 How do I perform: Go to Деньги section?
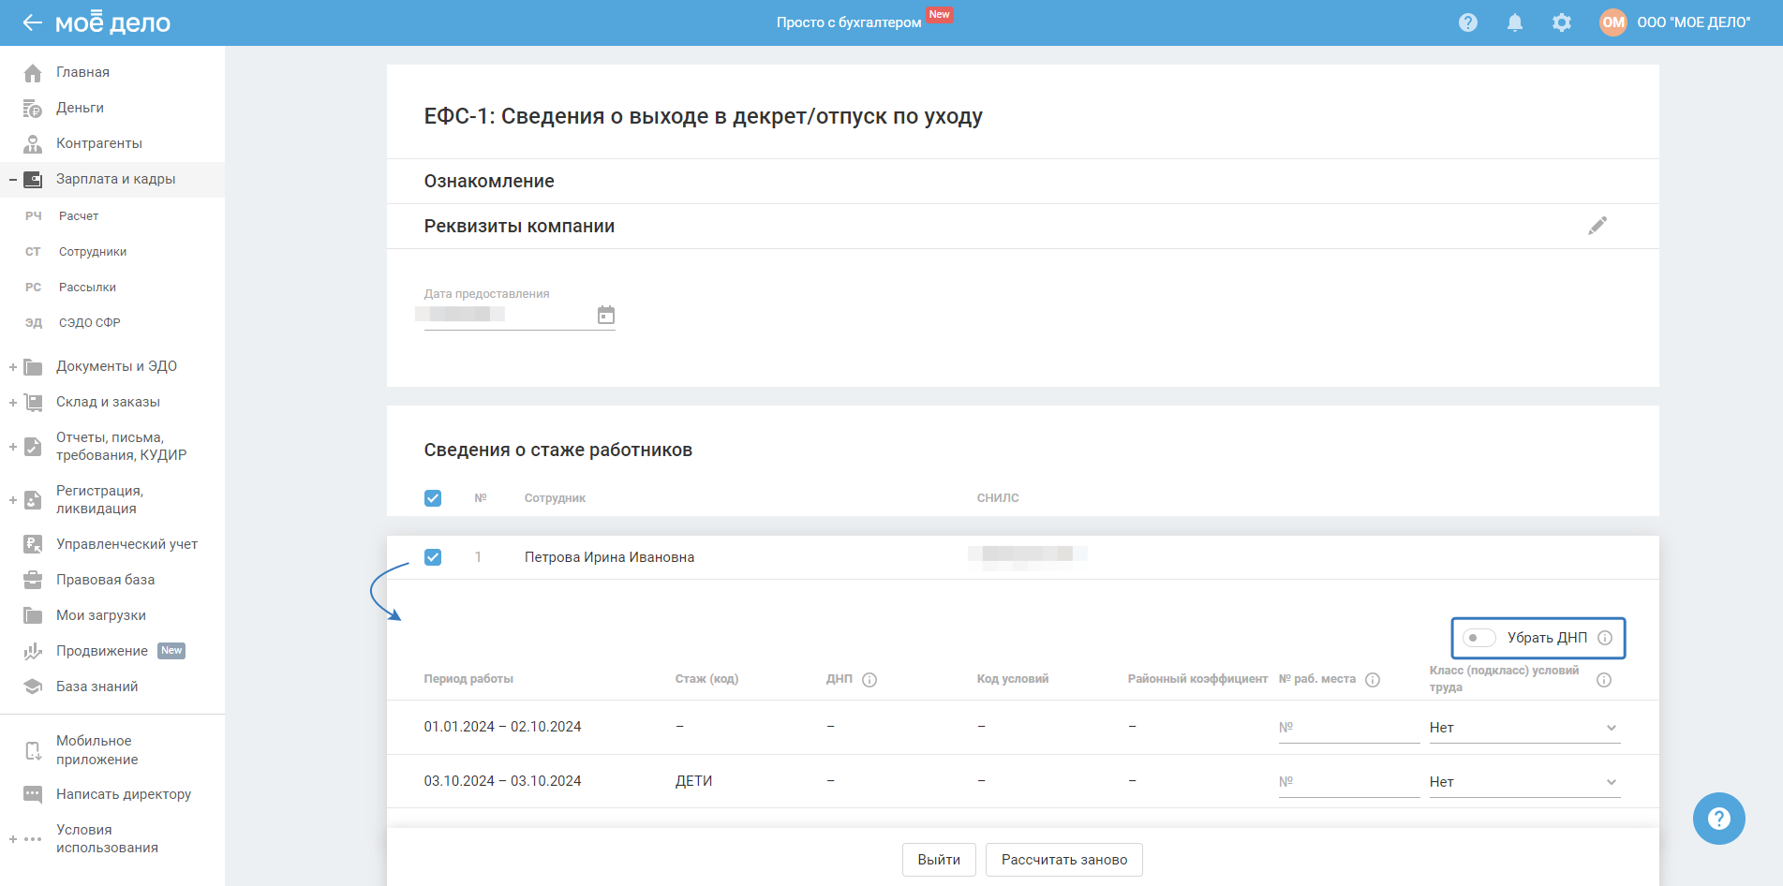coord(80,108)
